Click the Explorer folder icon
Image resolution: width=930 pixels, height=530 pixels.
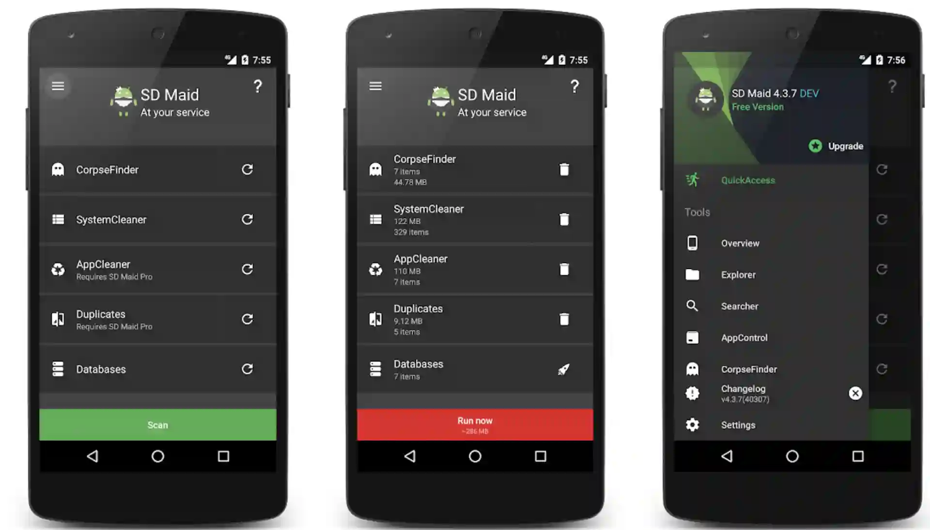pos(692,275)
